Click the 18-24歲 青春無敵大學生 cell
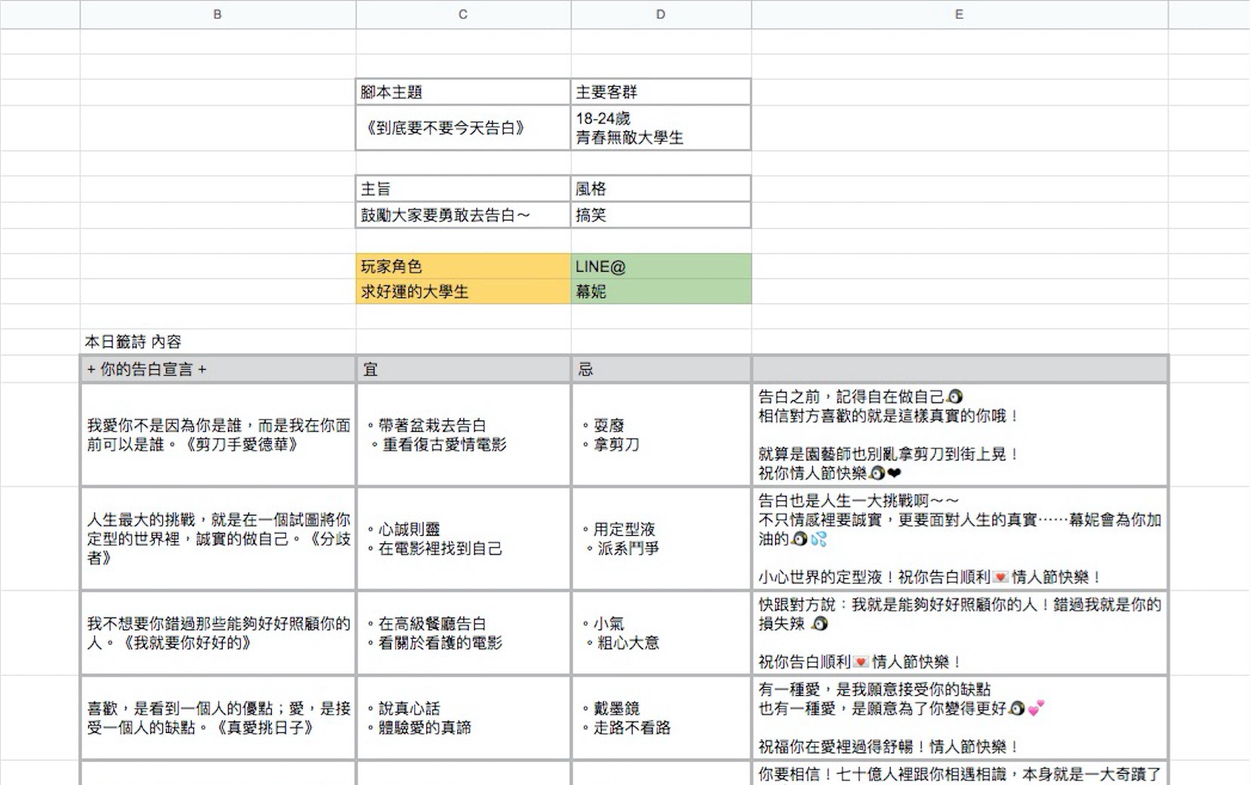The image size is (1250, 785). coord(660,128)
